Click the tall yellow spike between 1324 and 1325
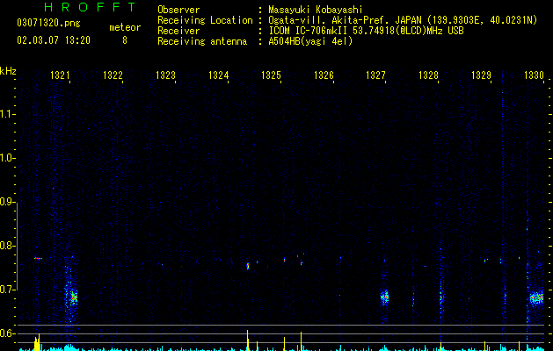This screenshot has width=553, height=351. [248, 340]
